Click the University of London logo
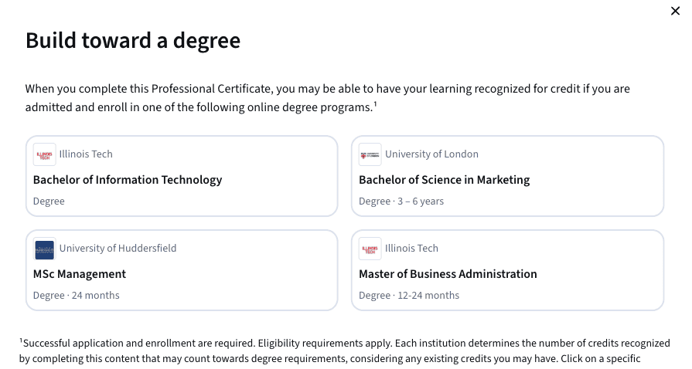 (370, 154)
